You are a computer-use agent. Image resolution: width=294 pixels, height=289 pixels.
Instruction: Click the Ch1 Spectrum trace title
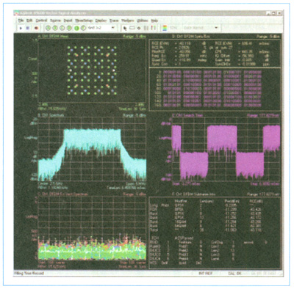tap(51, 115)
